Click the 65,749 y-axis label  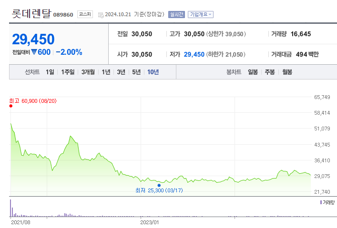click(x=322, y=97)
